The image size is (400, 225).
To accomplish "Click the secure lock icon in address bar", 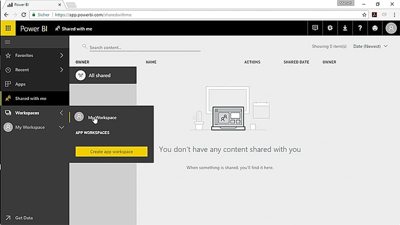I will pyautogui.click(x=33, y=15).
